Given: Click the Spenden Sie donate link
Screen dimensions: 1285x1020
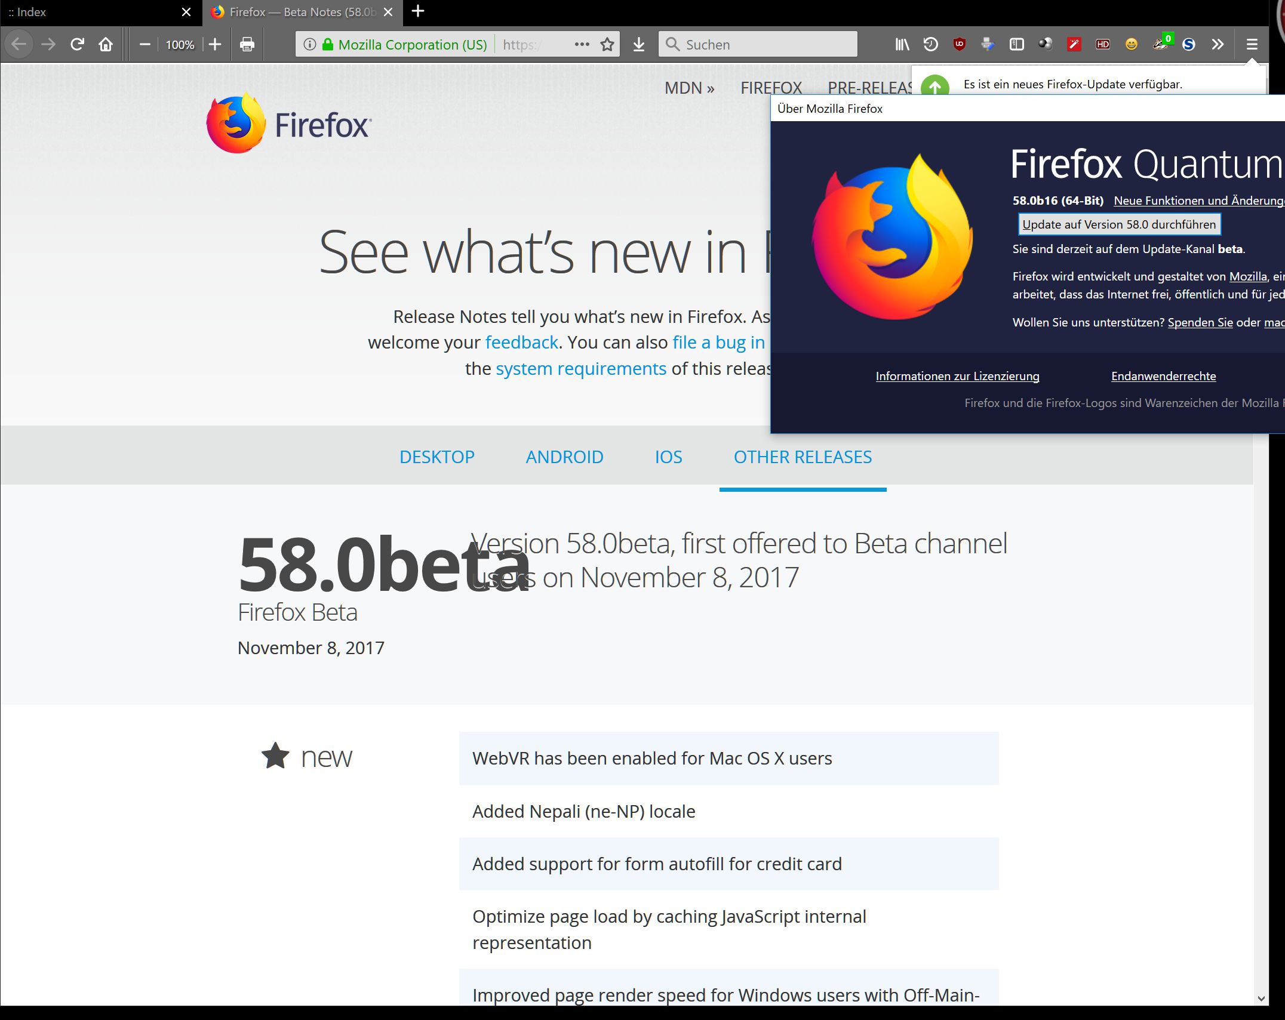Looking at the screenshot, I should click(1200, 322).
